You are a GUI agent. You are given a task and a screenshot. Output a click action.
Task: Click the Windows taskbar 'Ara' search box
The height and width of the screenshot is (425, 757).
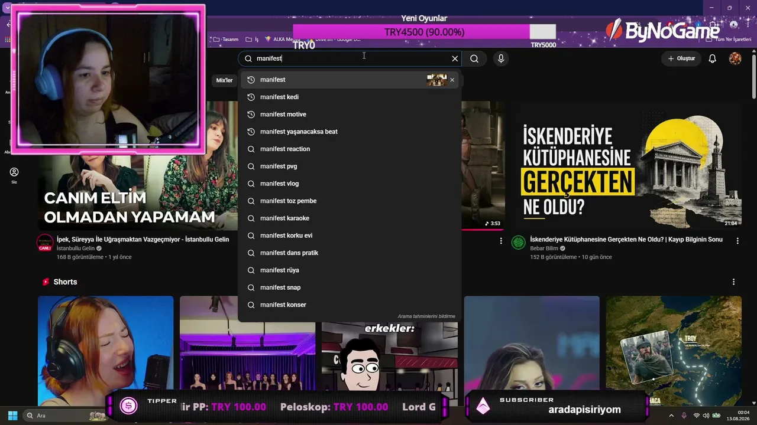[x=66, y=416]
